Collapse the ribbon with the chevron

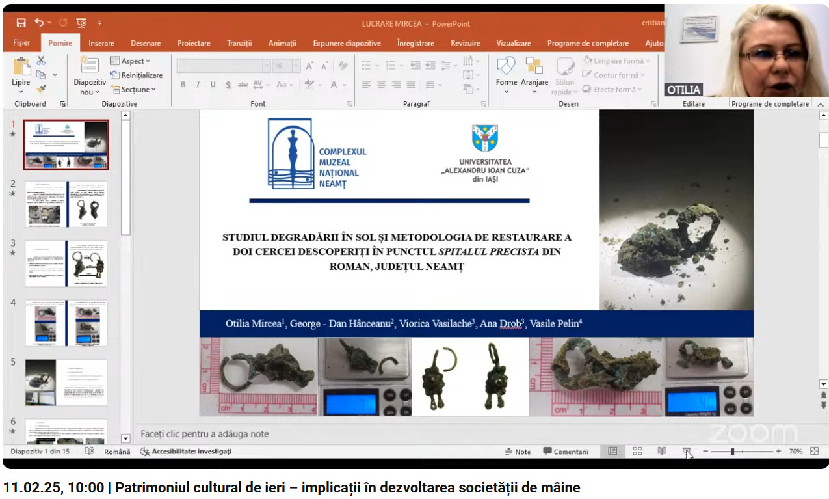coord(821,104)
